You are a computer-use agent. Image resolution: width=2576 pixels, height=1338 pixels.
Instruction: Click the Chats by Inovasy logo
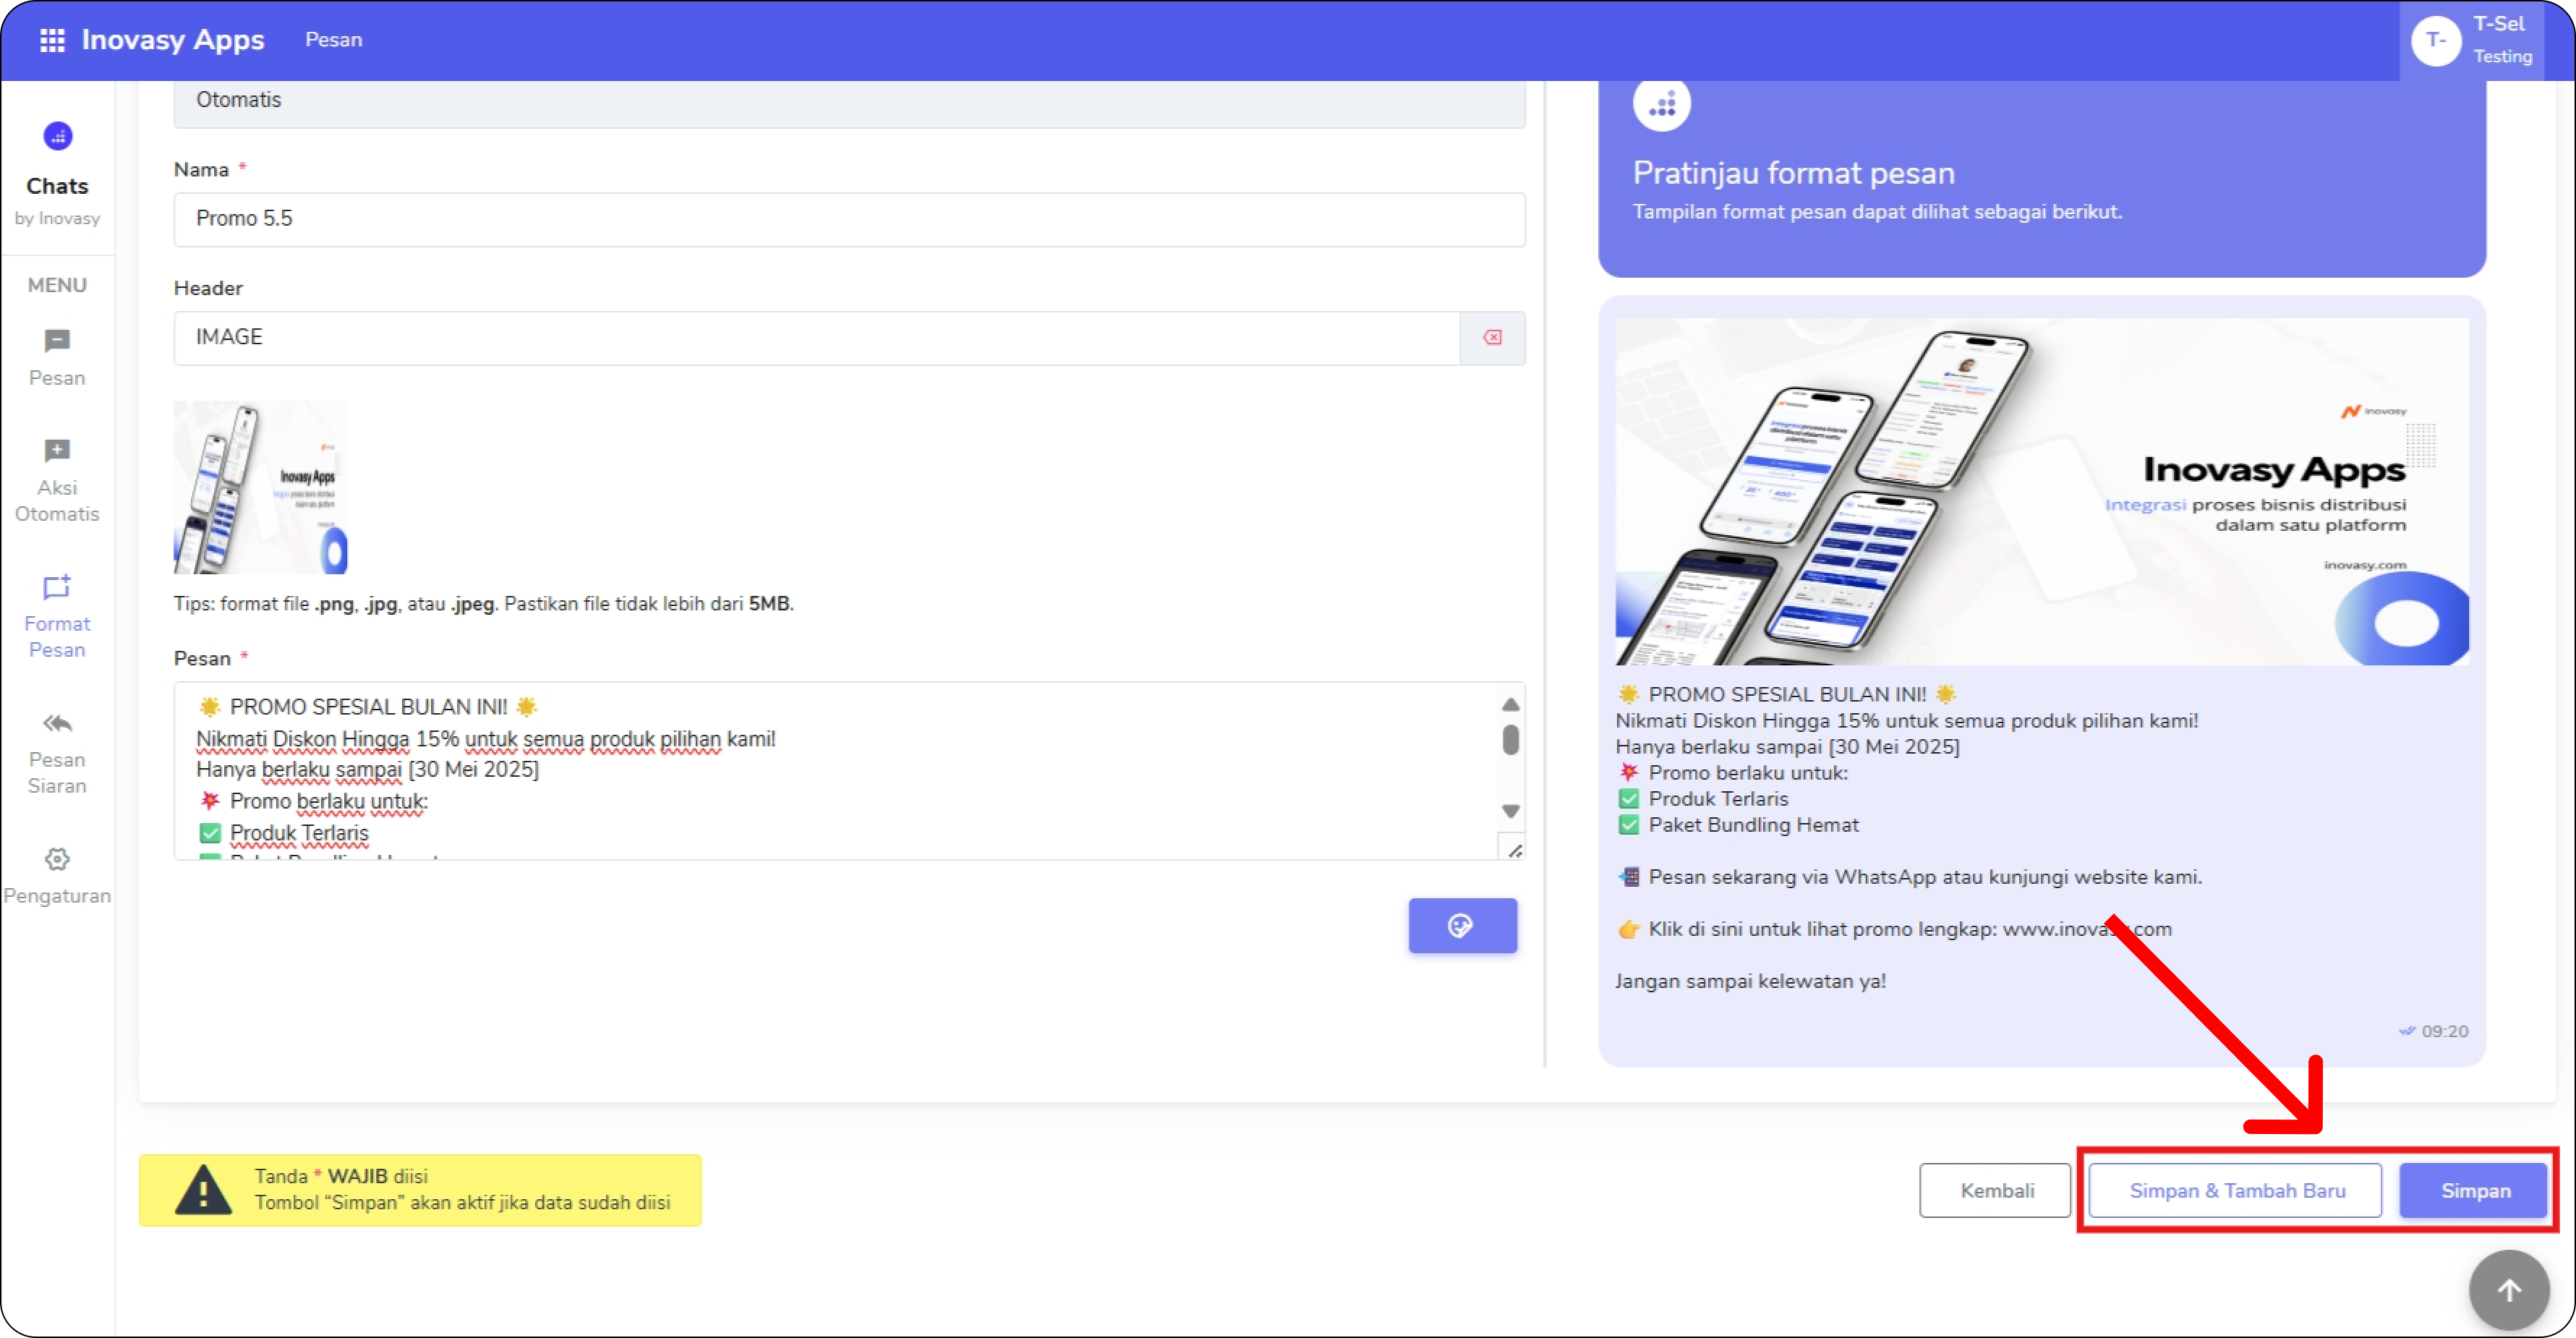pos(57,137)
